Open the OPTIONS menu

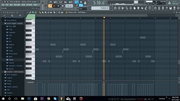29,5
